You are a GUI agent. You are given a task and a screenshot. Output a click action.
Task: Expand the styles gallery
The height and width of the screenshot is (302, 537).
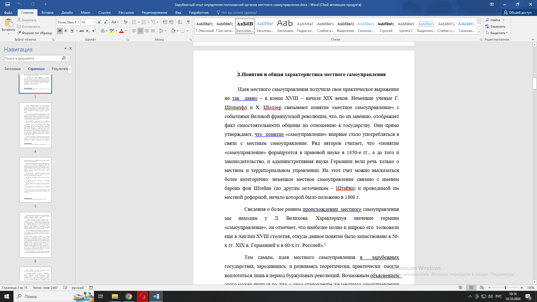[x=479, y=32]
